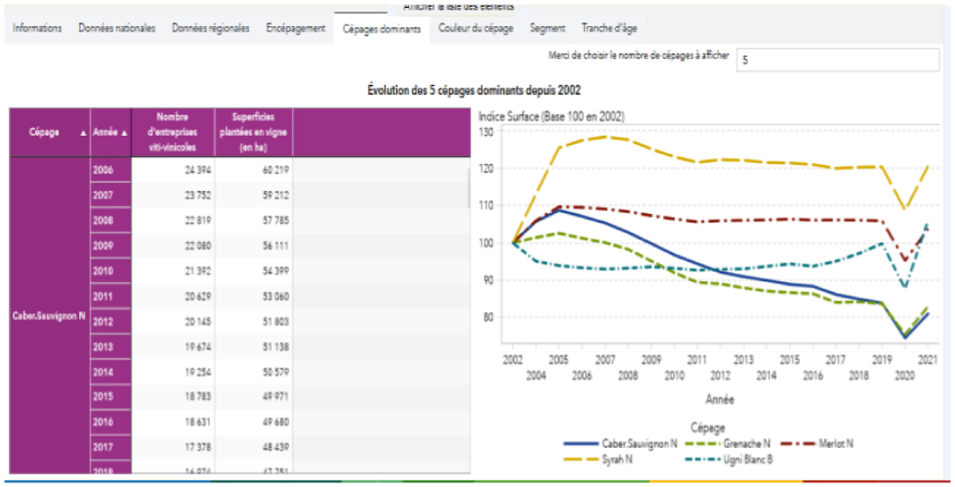The image size is (955, 487).
Task: Switch to the Données nationales tab
Action: pyautogui.click(x=117, y=28)
